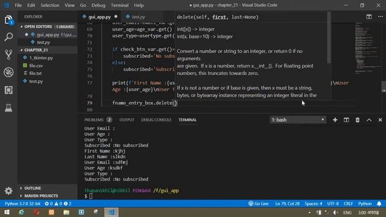Show the OUTPUT panel tab

(x=127, y=120)
